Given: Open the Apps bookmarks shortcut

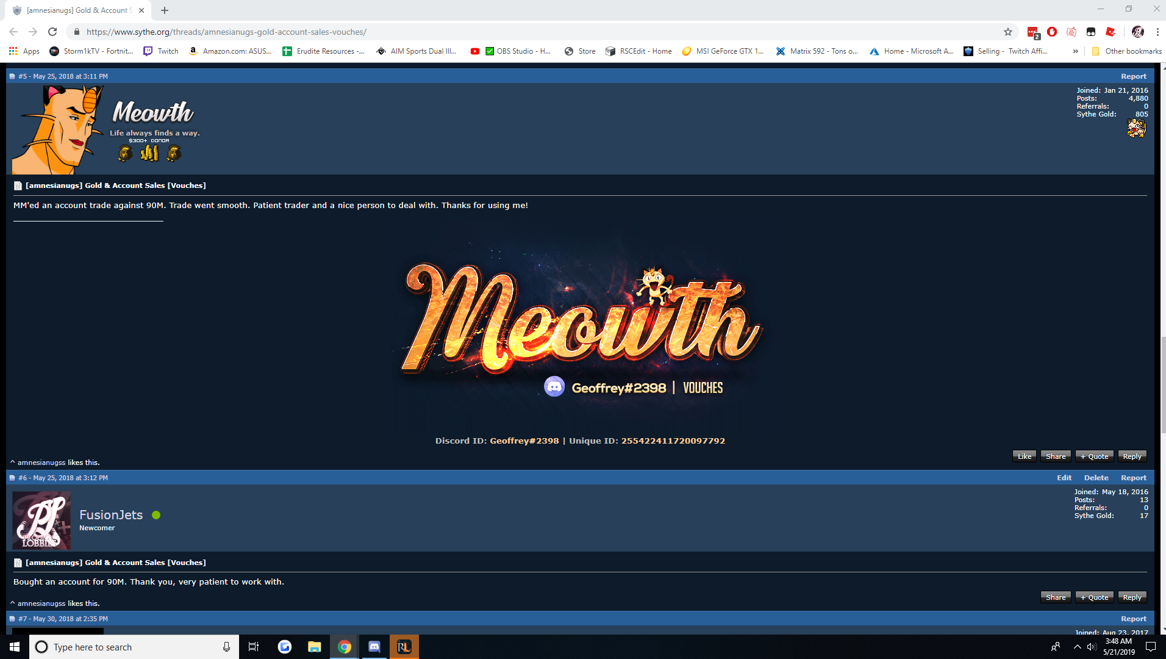Looking at the screenshot, I should point(24,51).
